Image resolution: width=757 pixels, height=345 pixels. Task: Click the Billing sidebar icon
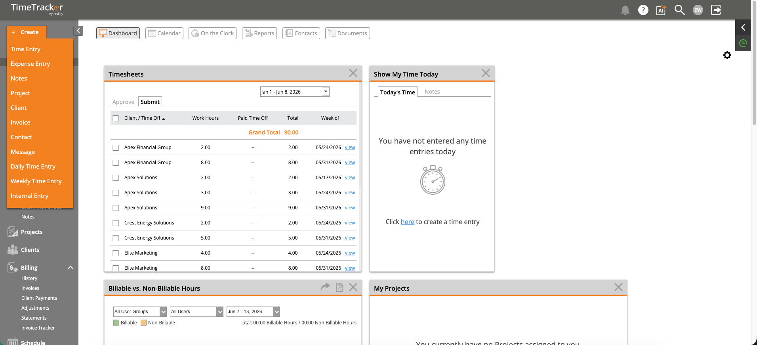(x=13, y=267)
